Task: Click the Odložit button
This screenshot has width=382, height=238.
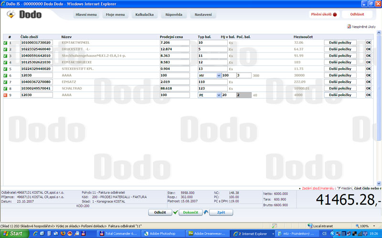Action: point(160,212)
